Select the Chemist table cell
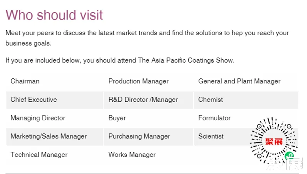Image resolution: width=307 pixels, height=174 pixels. tap(211, 99)
